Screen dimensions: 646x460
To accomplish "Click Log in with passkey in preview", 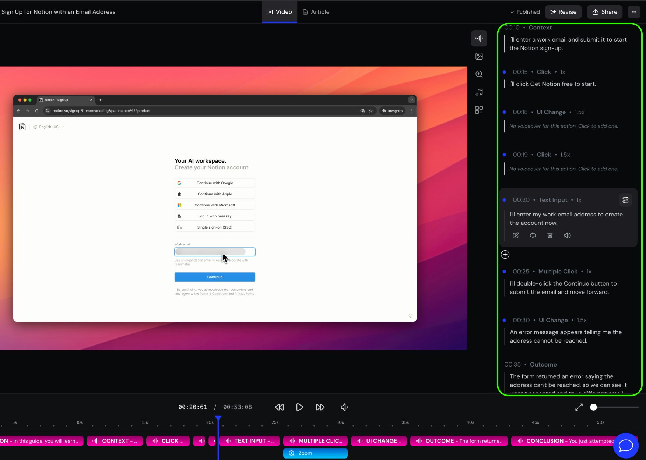I will [215, 216].
